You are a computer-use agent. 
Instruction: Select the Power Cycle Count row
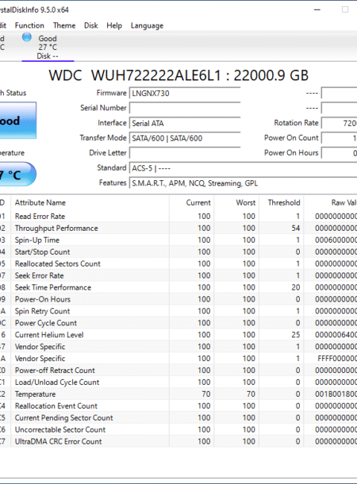[x=178, y=323]
